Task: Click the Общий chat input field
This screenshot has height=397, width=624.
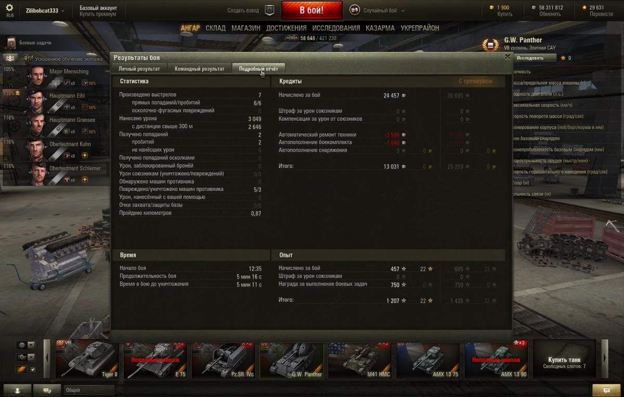Action: tap(327, 390)
